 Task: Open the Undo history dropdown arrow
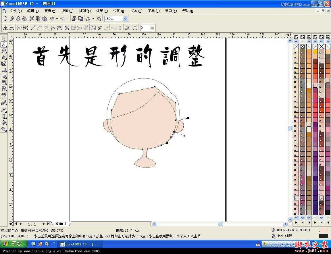57,19
